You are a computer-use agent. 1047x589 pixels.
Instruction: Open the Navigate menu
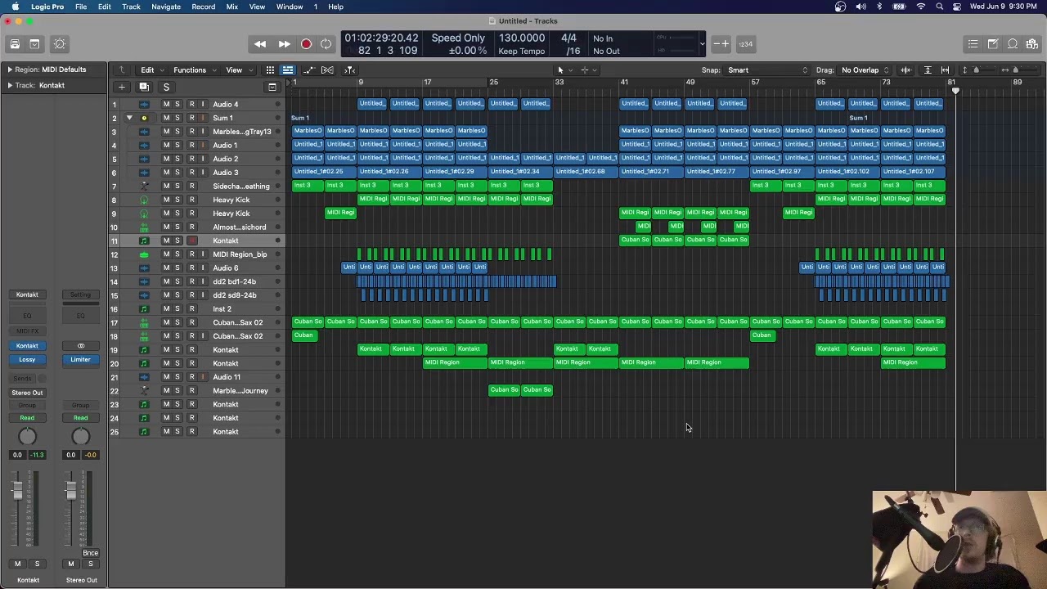pyautogui.click(x=166, y=7)
